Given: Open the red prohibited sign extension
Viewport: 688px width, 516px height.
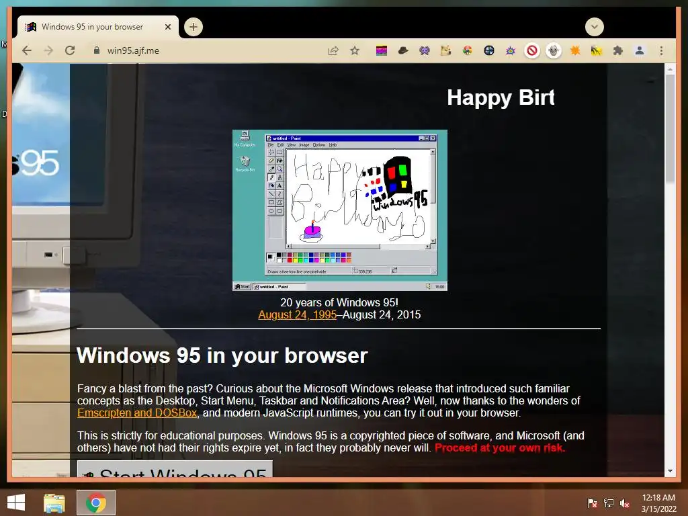Looking at the screenshot, I should 532,51.
